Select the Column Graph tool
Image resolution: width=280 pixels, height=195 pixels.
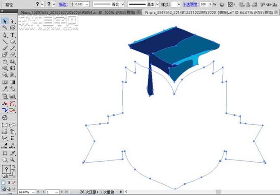point(12,97)
